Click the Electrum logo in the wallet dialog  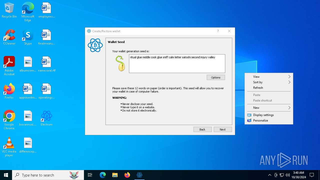(95, 45)
